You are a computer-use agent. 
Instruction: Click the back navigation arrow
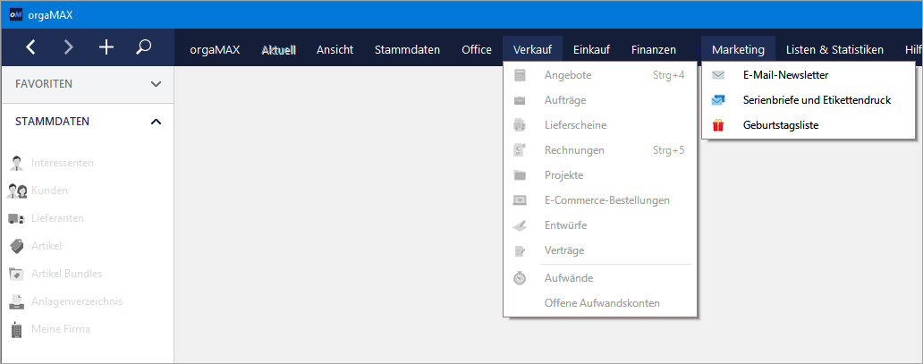(x=31, y=47)
